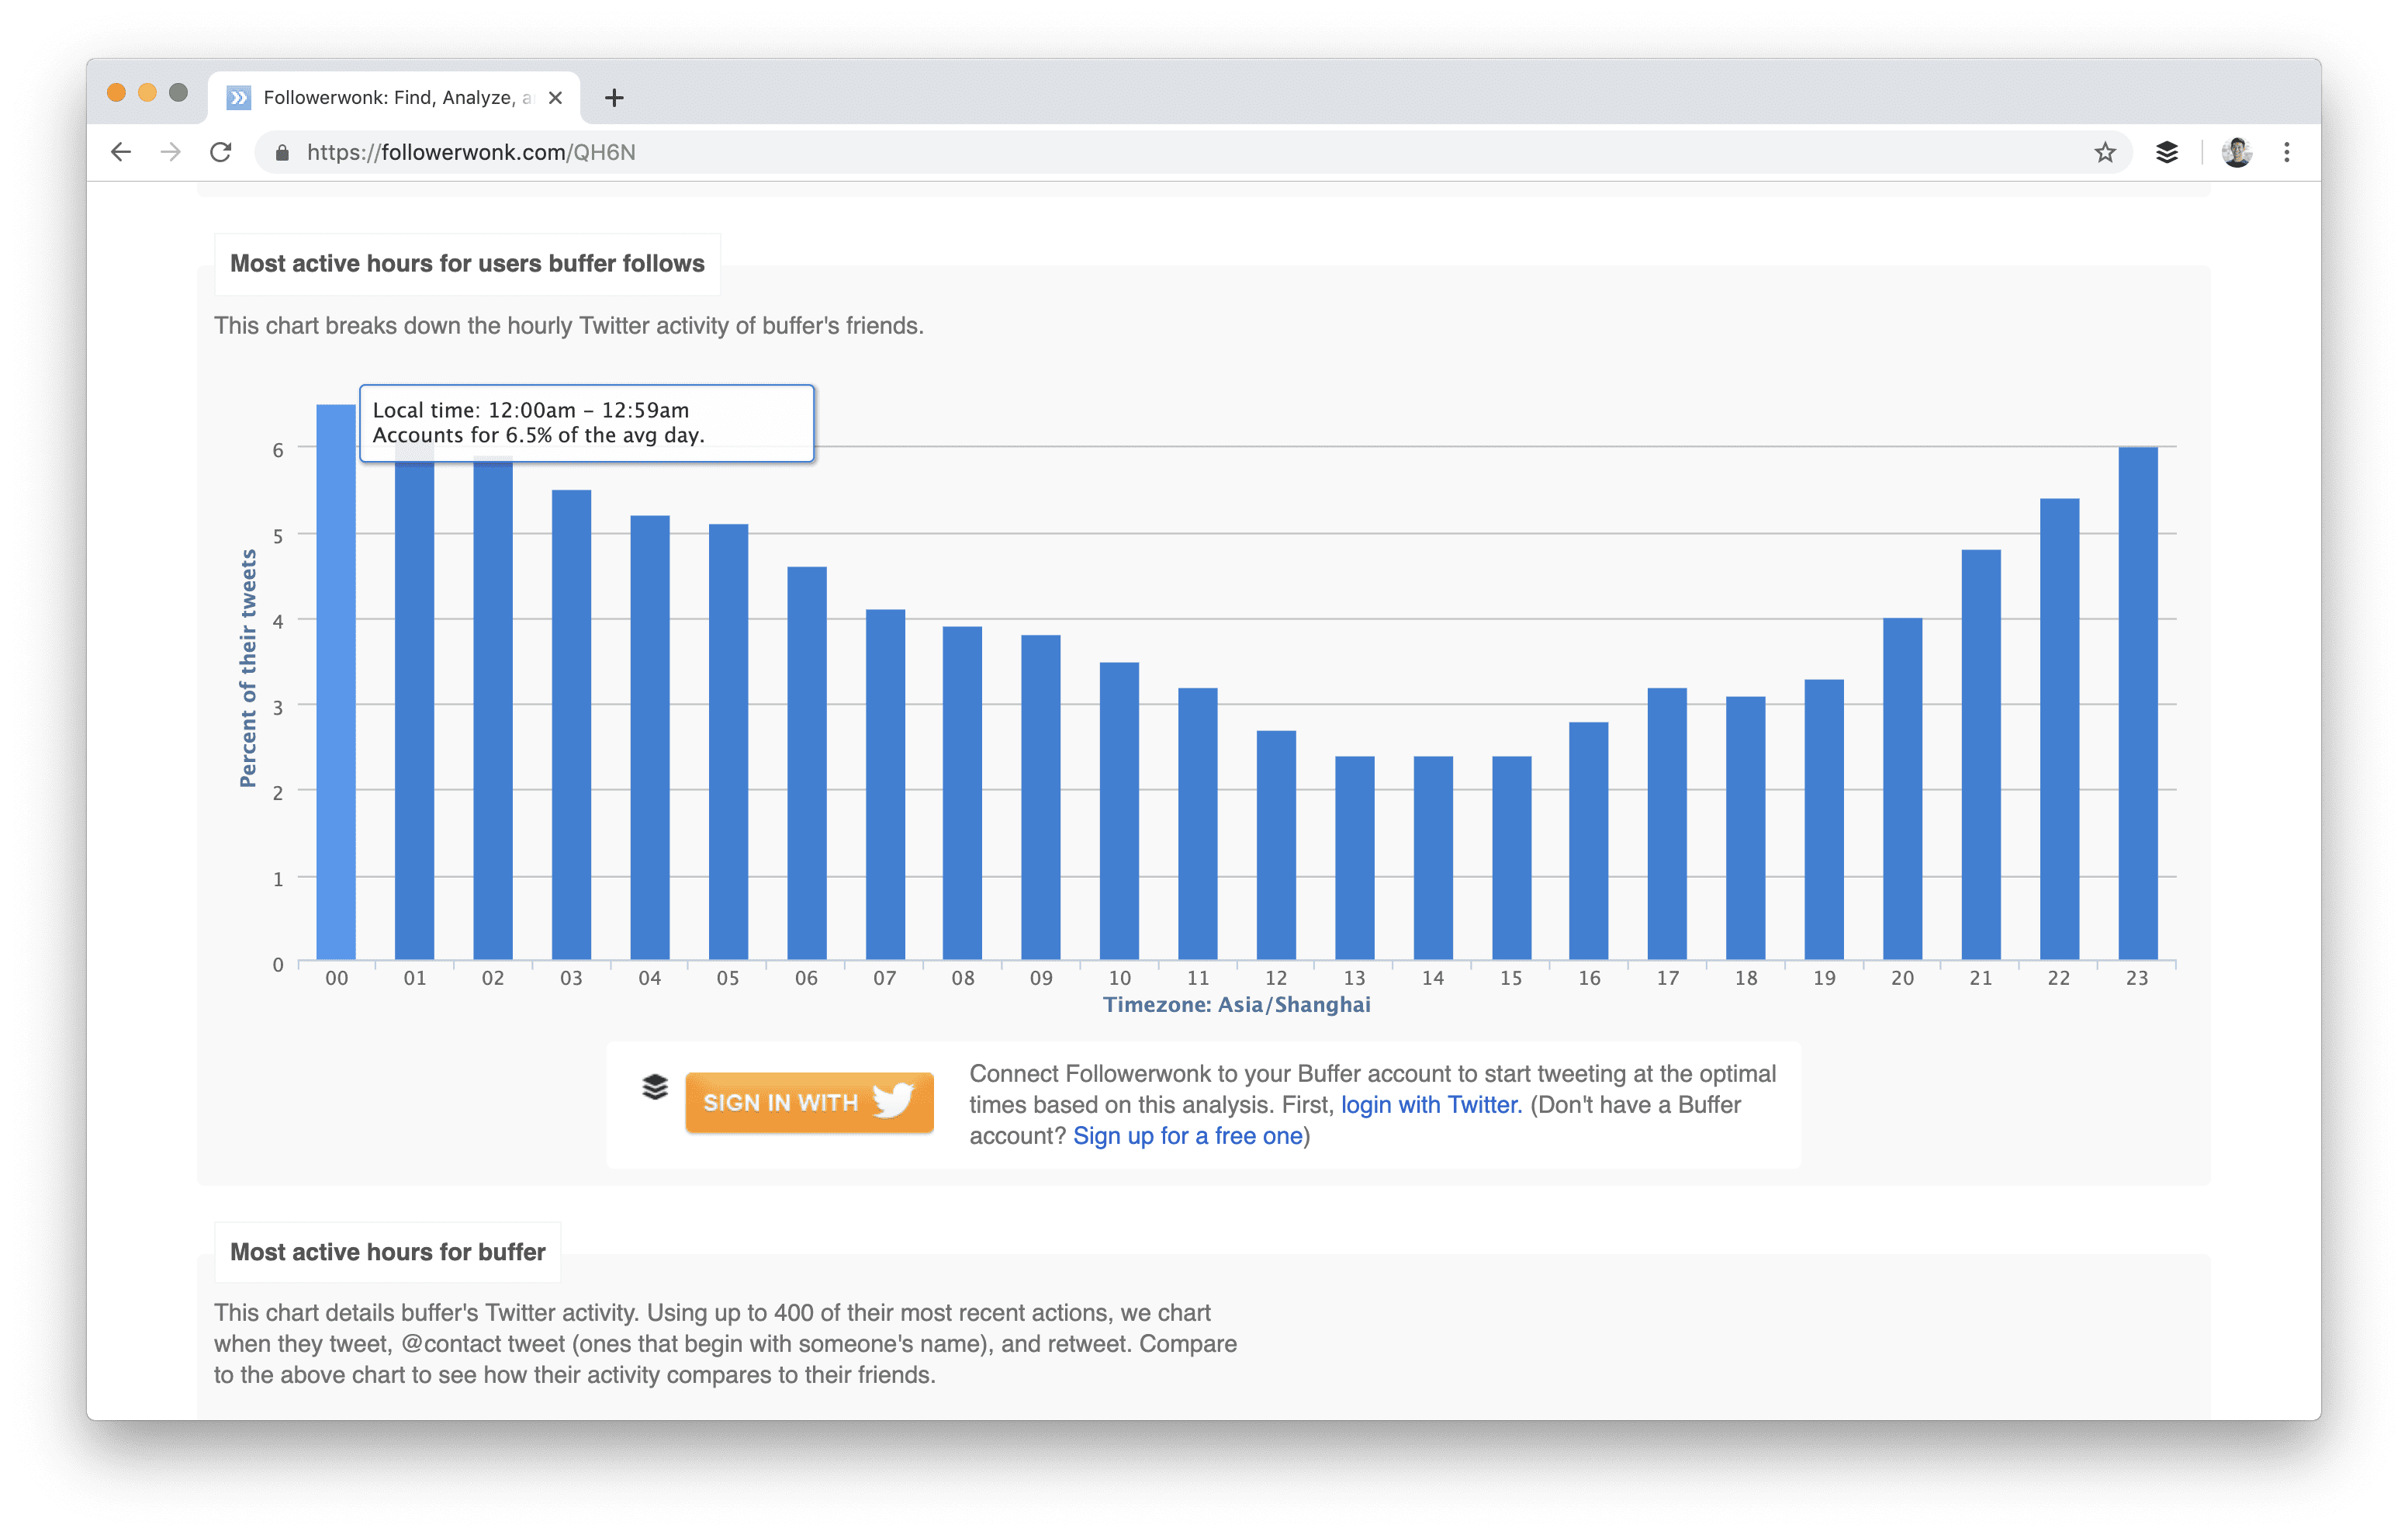Click 'Percent of their tweets' axis label
Screen dimensions: 2408x1535
pos(248,668)
